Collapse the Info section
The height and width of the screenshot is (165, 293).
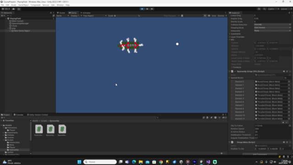[x=230, y=40]
